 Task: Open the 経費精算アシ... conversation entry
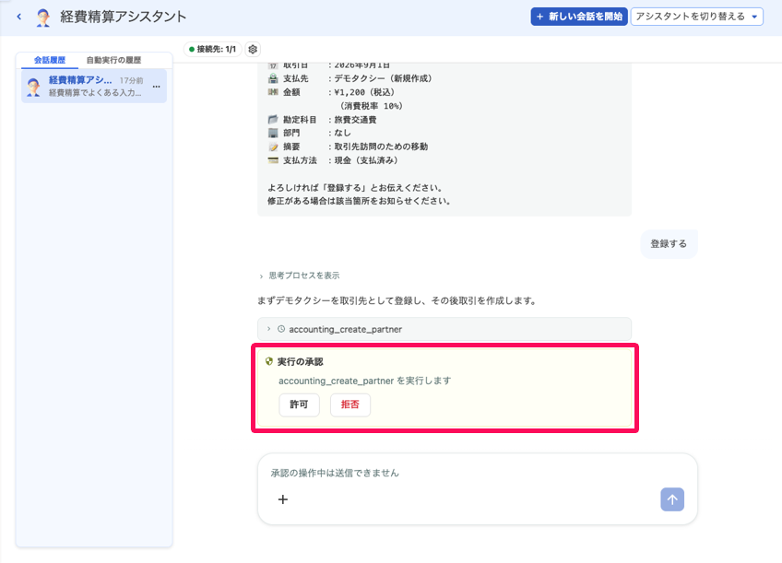click(x=94, y=87)
